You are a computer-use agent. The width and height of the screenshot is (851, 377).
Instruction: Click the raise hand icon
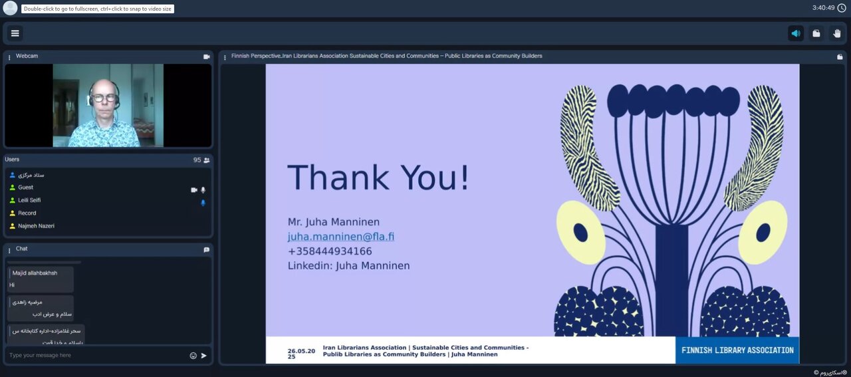pos(836,33)
